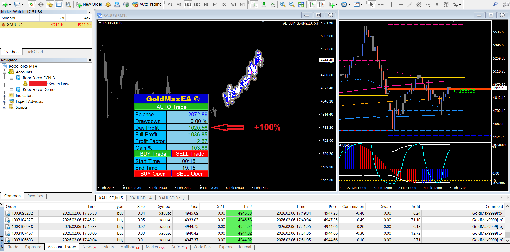
Task: Open the Periods clock dropdown arrow
Action: coord(349,5)
